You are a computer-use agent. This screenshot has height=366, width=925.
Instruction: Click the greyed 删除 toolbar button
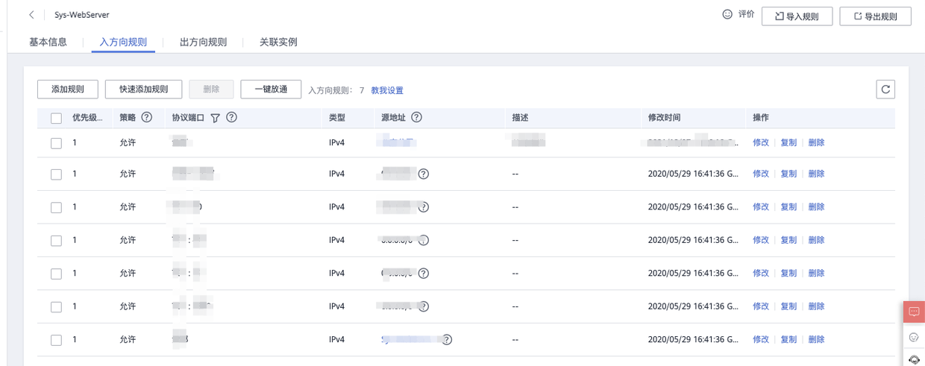(211, 89)
